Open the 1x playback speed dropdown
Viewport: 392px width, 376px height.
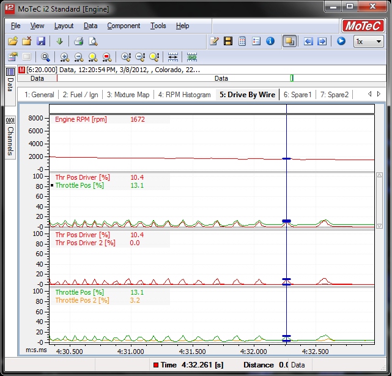[369, 41]
